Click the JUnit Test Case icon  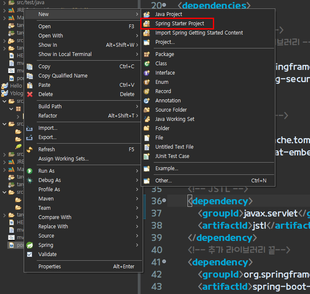click(147, 156)
